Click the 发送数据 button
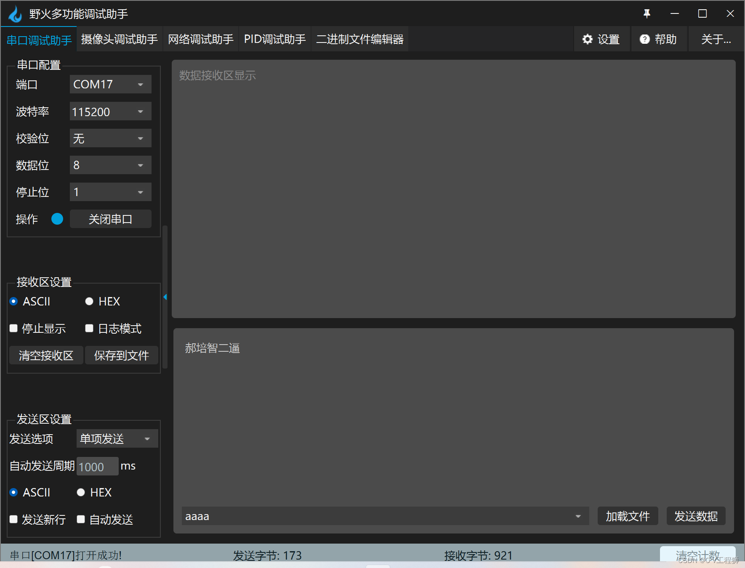745x568 pixels. pos(696,516)
